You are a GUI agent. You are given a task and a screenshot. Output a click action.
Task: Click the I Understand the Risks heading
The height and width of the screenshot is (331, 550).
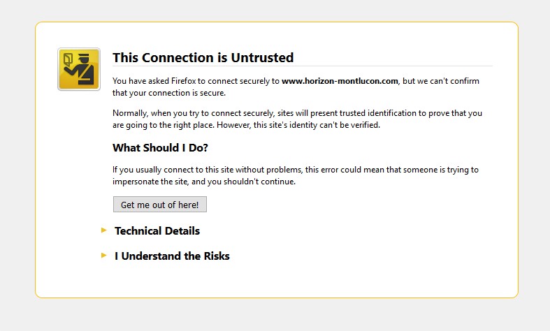coord(172,256)
